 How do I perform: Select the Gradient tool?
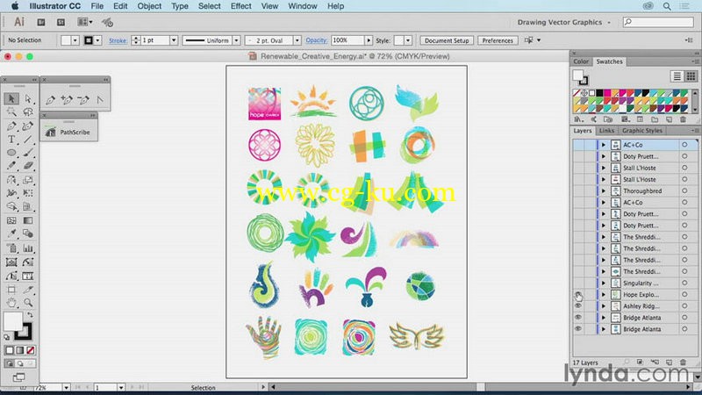[x=28, y=220]
